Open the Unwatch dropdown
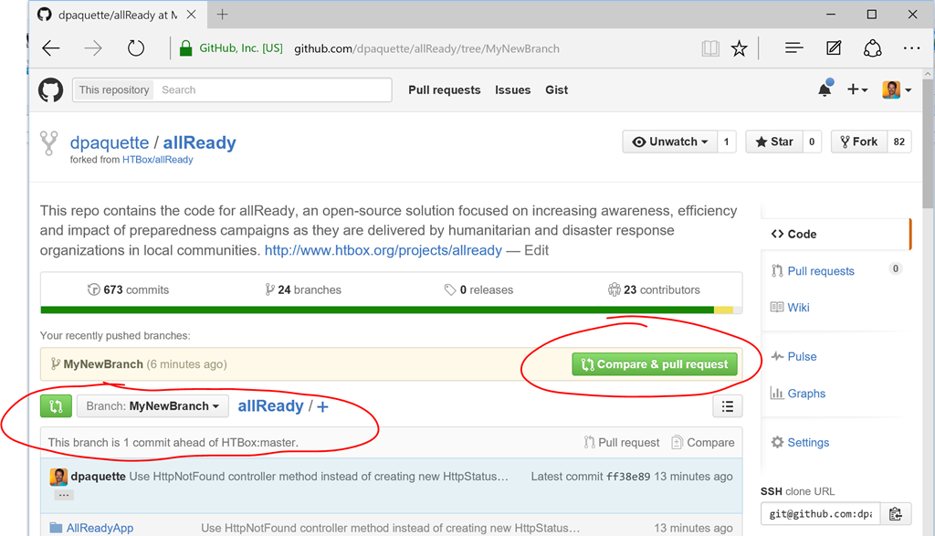The height and width of the screenshot is (536, 935). pyautogui.click(x=669, y=142)
